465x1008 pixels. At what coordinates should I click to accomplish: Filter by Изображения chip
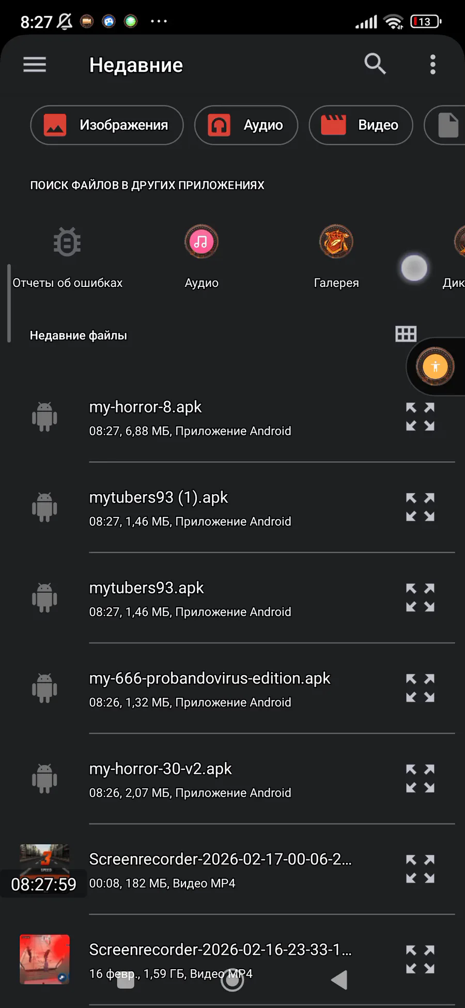tap(107, 125)
